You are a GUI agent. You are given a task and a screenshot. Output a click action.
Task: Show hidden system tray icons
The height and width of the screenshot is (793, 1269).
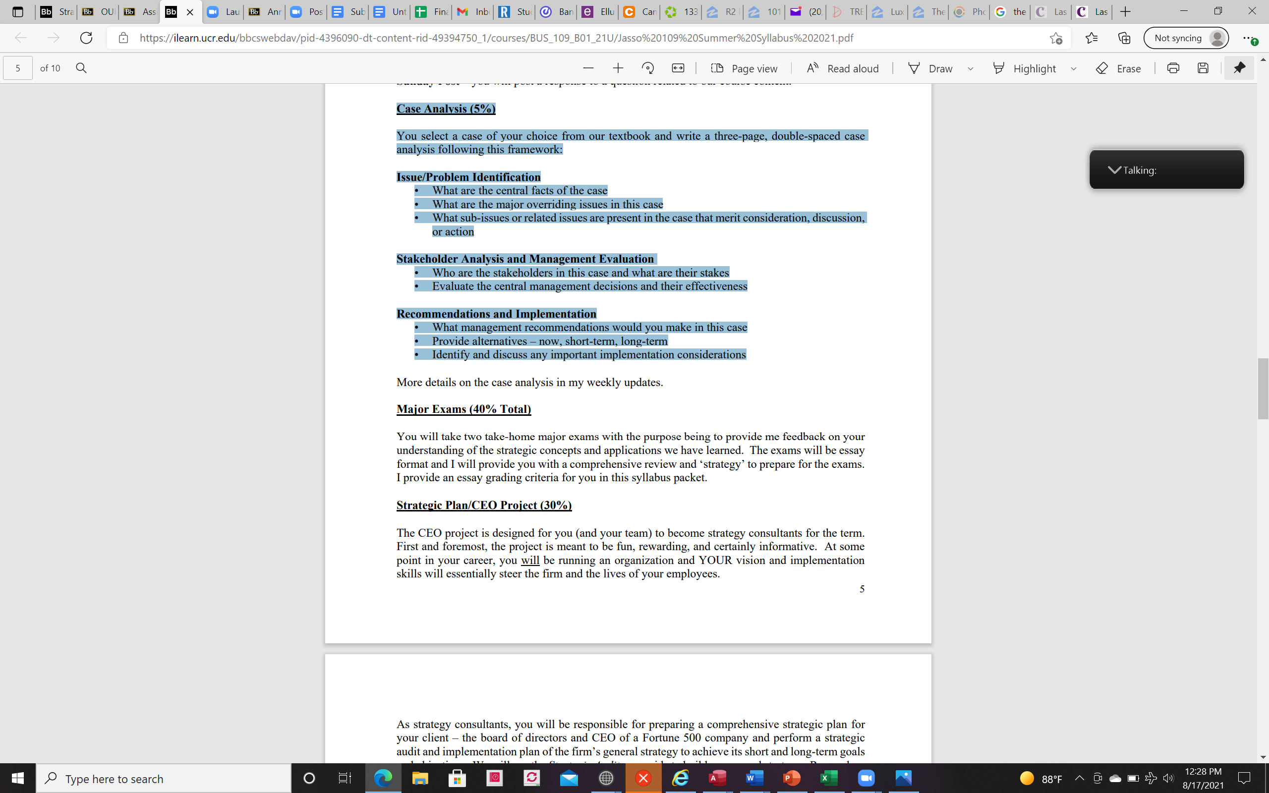click(x=1079, y=778)
